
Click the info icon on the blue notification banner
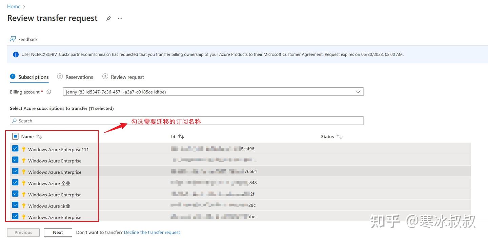16,54
